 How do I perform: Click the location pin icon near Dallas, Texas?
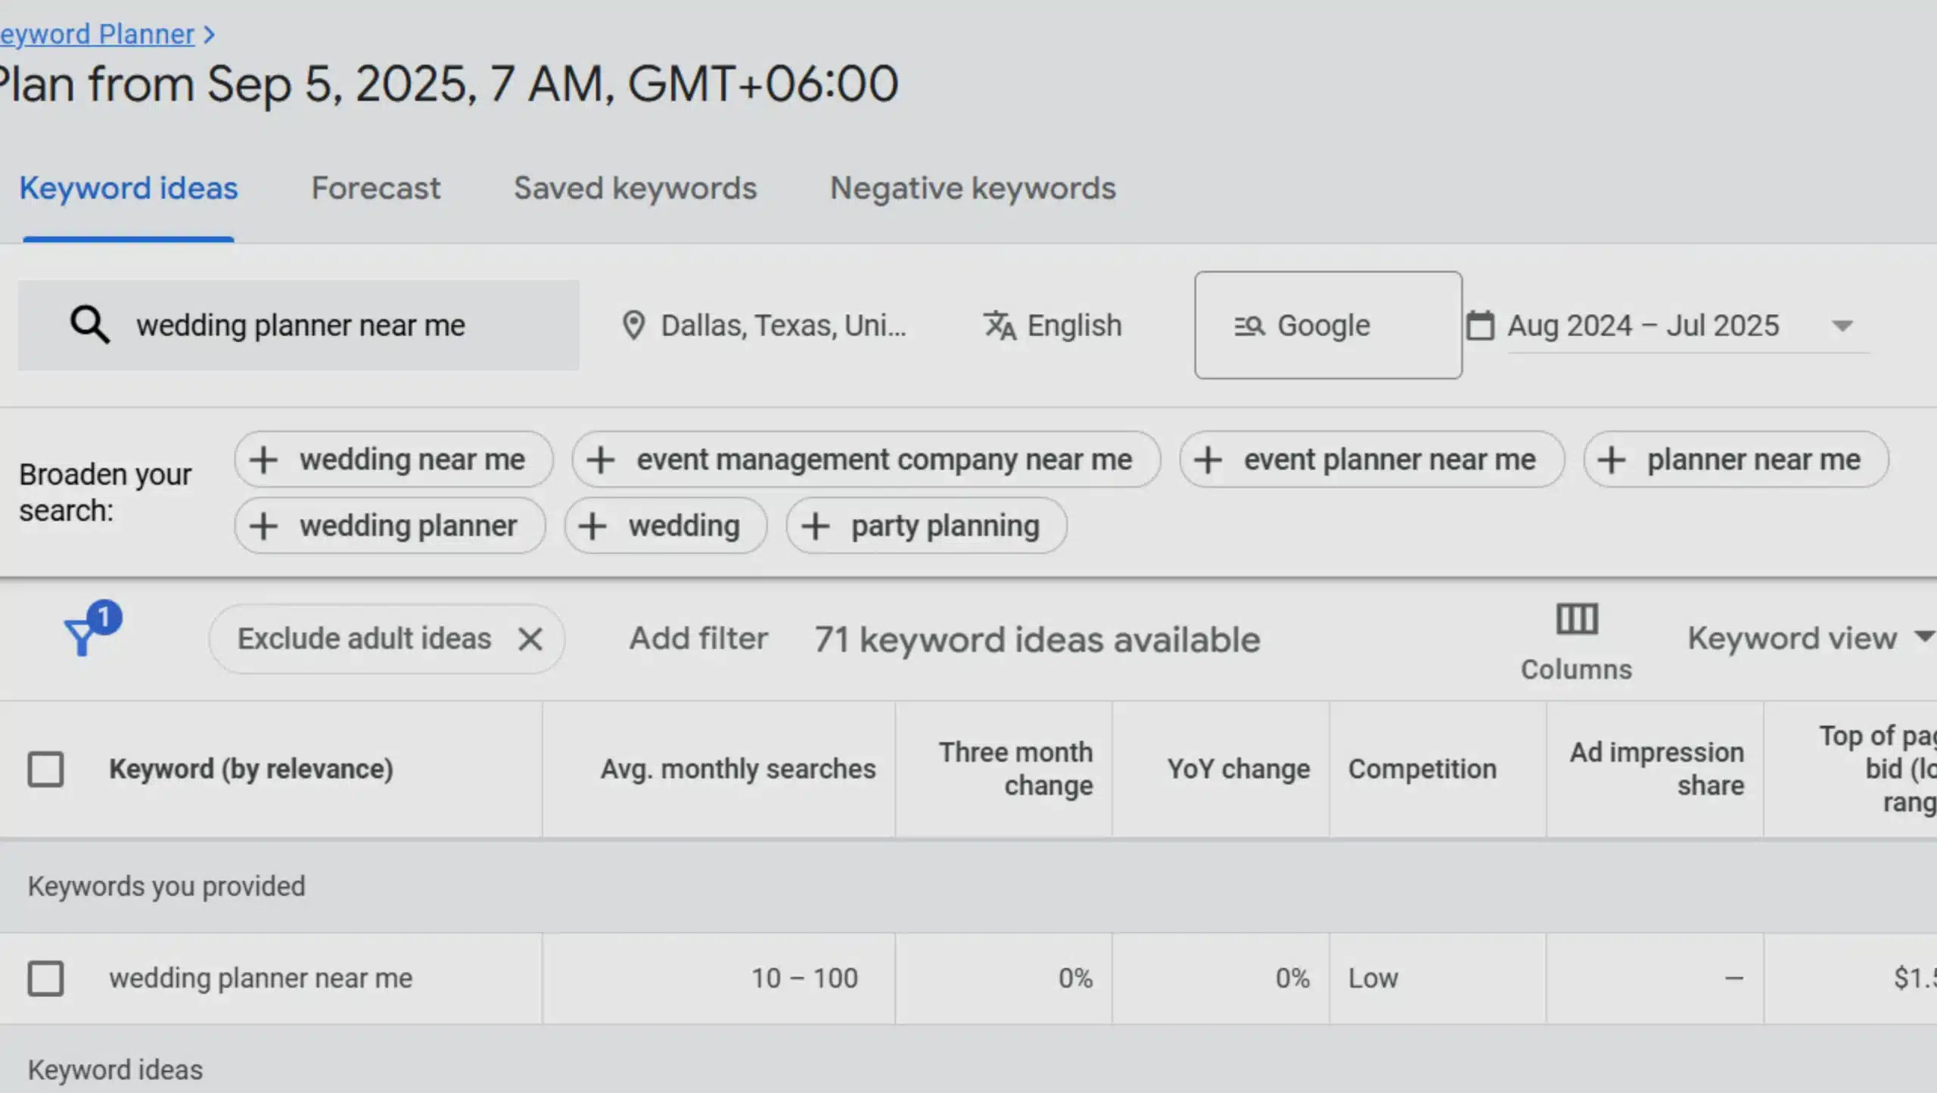tap(633, 324)
